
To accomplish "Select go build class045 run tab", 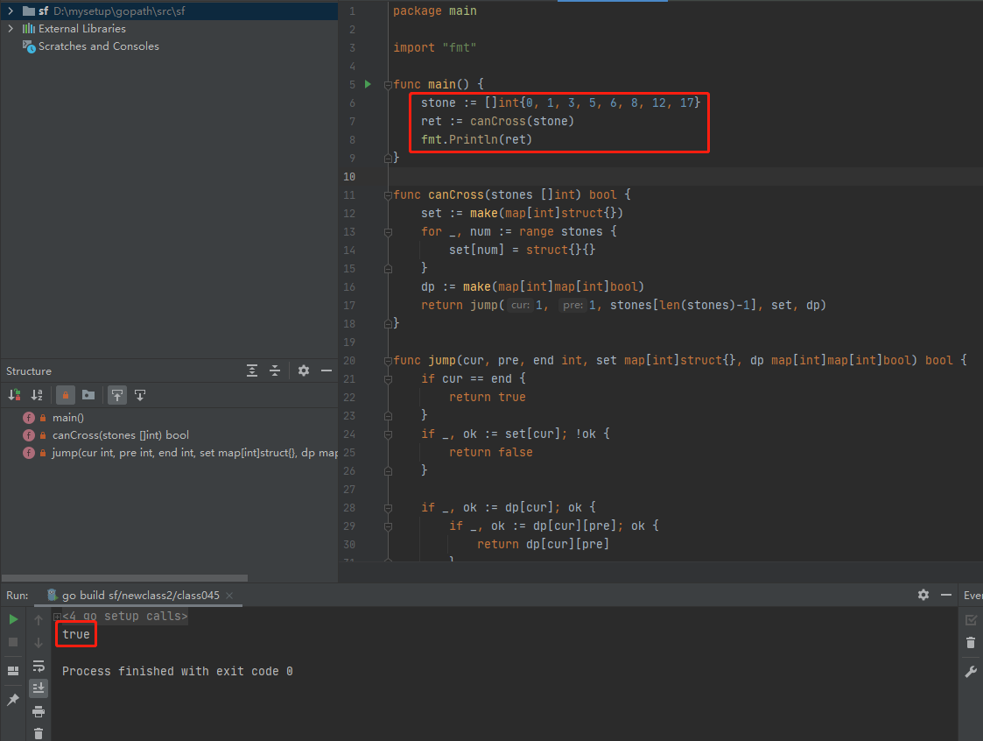I will click(140, 596).
